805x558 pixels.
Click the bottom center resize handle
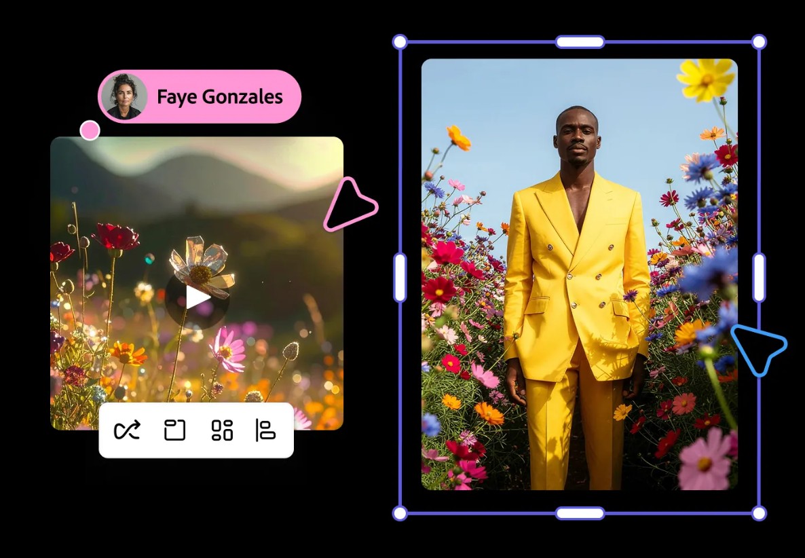[580, 513]
